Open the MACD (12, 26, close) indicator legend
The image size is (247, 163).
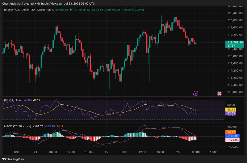point(17,126)
